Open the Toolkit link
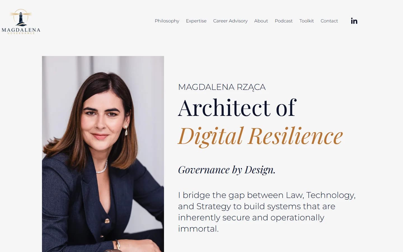Viewport: 403px width, 252px height. (306, 21)
